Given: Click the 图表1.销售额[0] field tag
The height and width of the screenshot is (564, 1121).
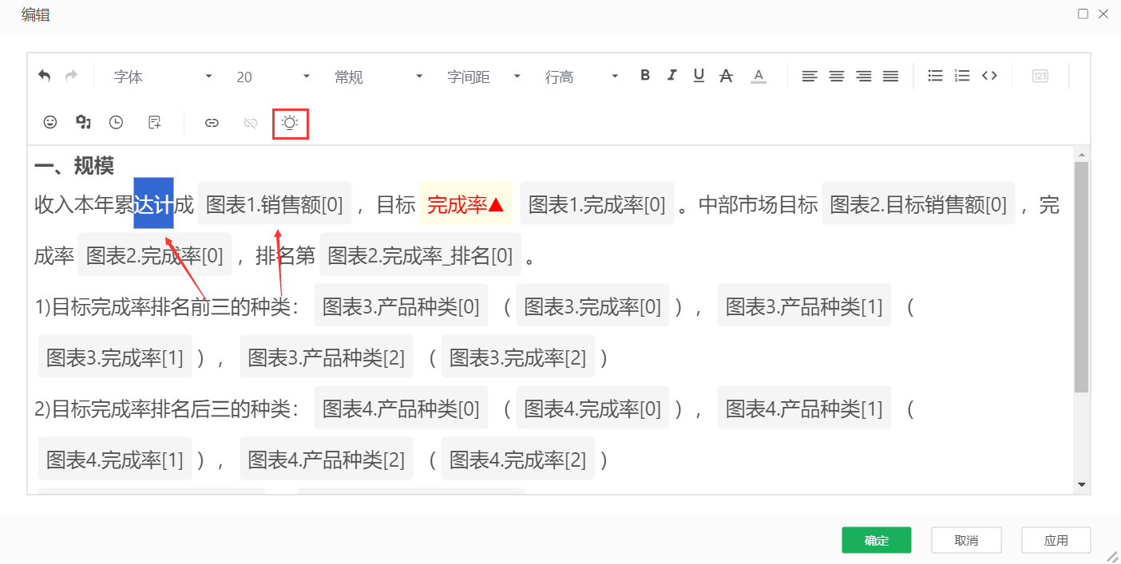Looking at the screenshot, I should [x=274, y=205].
